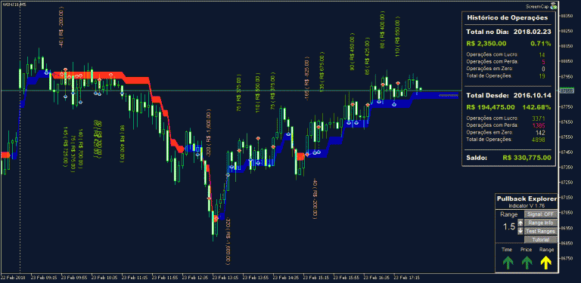Click the Indicator V 1.76 version text
581x283 pixels.
527,205
